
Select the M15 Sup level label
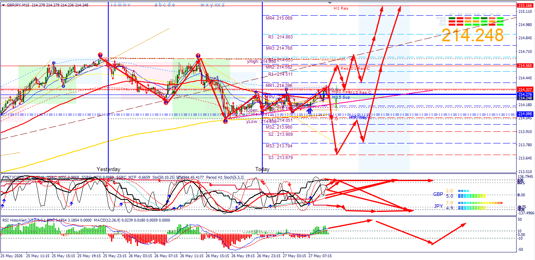pyautogui.click(x=341, y=97)
